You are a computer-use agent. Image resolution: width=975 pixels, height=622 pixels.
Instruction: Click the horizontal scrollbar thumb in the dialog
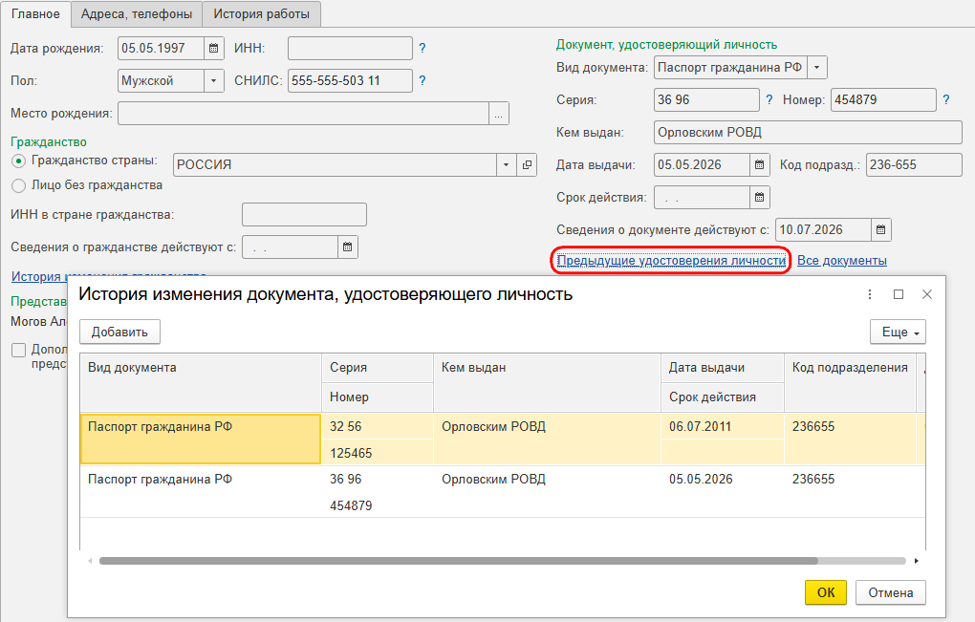tap(458, 561)
